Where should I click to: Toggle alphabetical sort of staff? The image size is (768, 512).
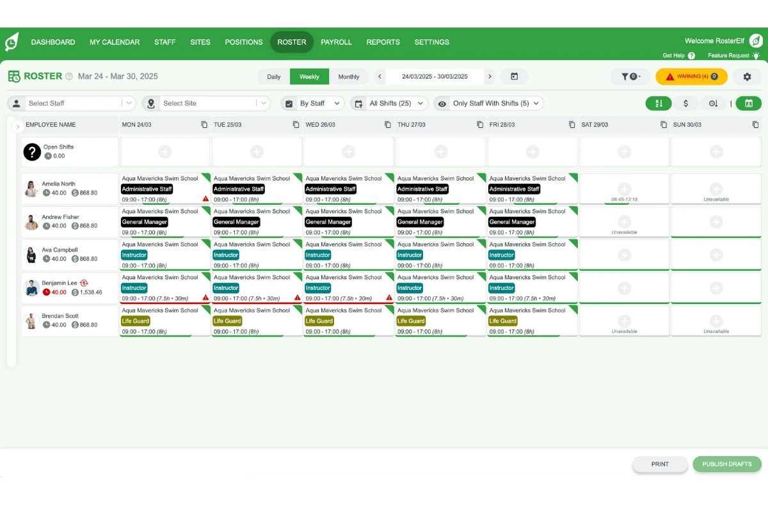(x=659, y=103)
